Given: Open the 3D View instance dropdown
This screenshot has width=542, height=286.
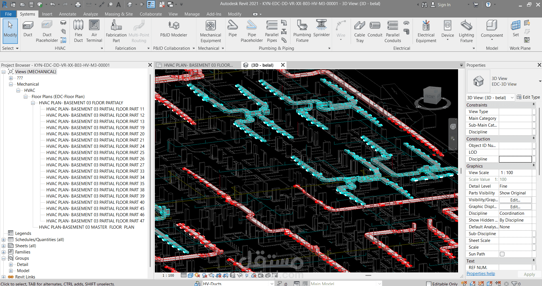Looking at the screenshot, I should click(512, 97).
